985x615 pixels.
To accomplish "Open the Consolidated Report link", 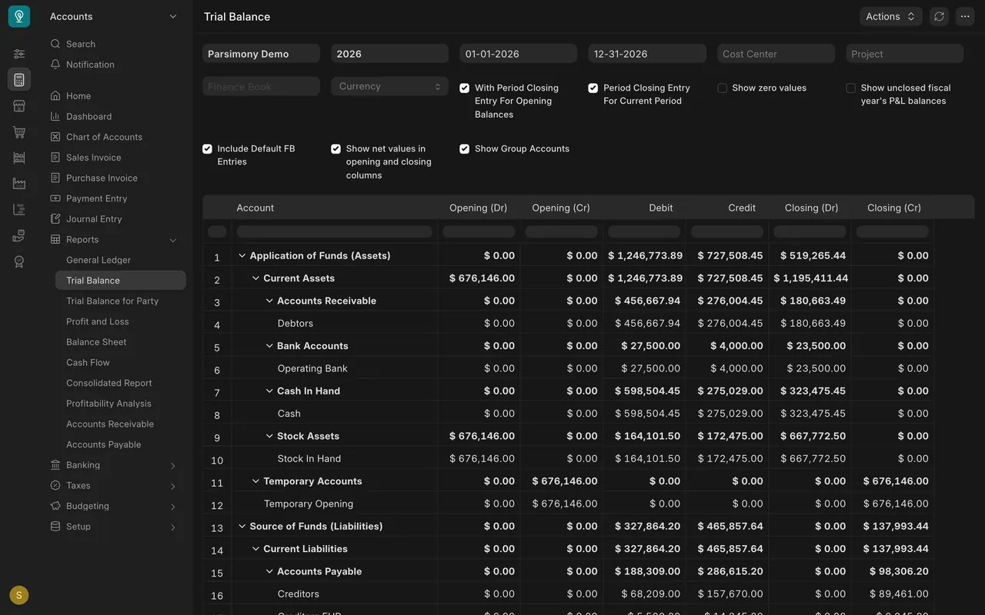I will pyautogui.click(x=109, y=383).
